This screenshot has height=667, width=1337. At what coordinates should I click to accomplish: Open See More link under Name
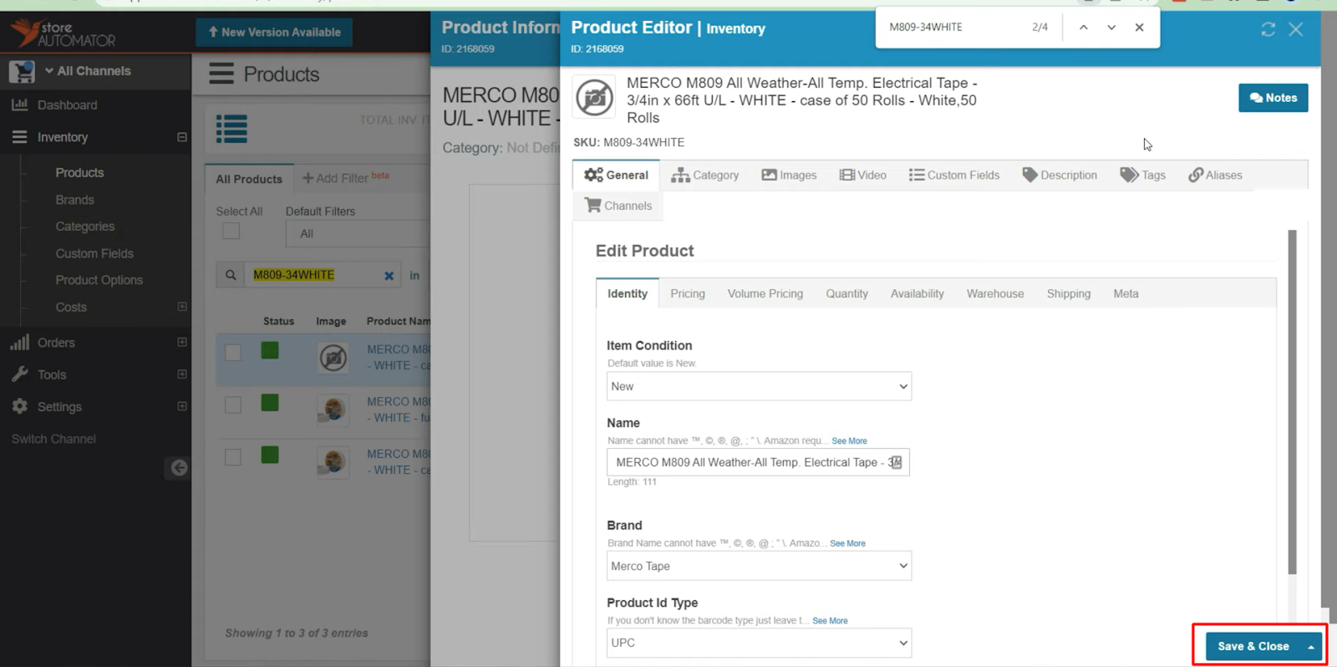click(849, 440)
